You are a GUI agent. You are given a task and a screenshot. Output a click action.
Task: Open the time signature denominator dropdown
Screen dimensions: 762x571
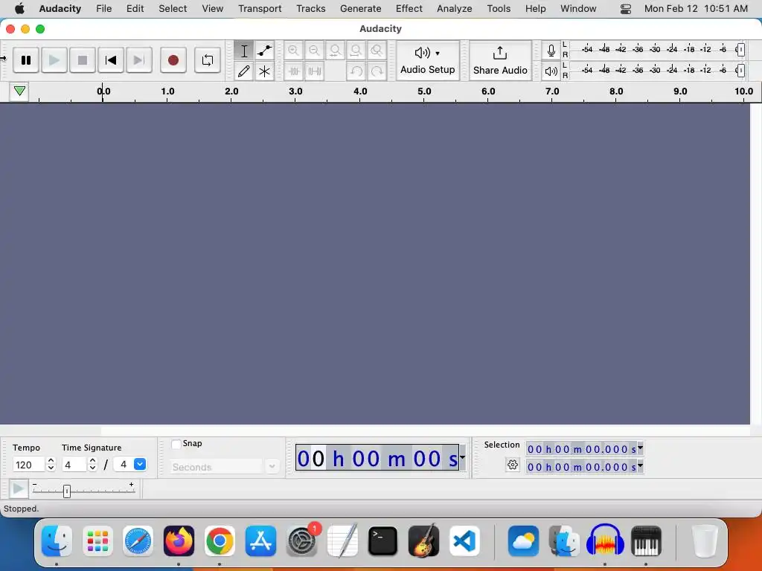tap(140, 464)
